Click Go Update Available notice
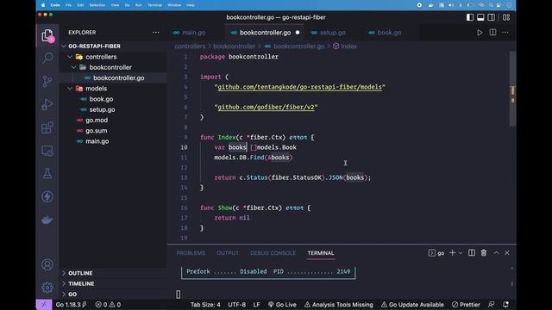 click(412, 304)
